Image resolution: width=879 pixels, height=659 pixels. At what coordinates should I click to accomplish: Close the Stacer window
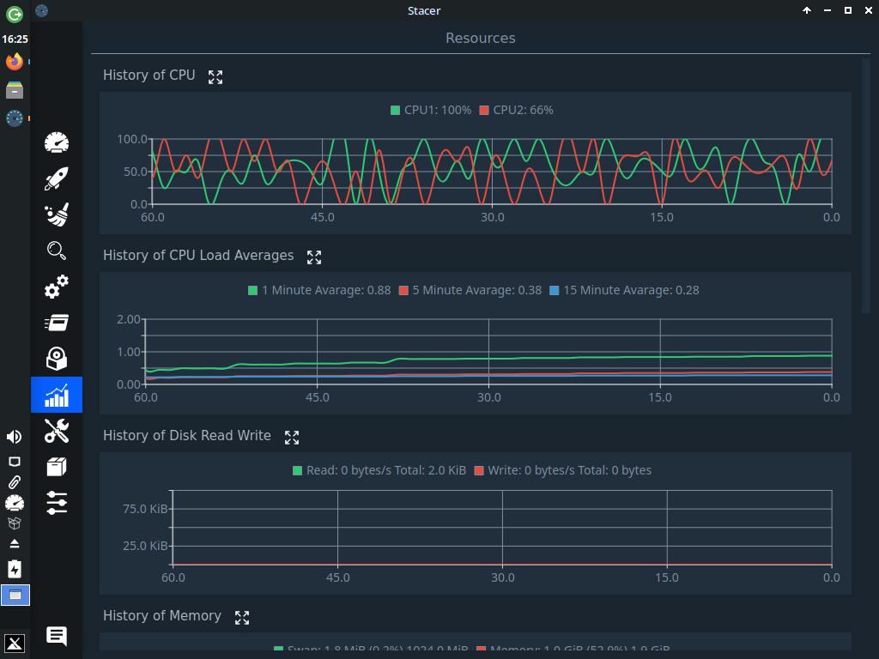(x=869, y=10)
